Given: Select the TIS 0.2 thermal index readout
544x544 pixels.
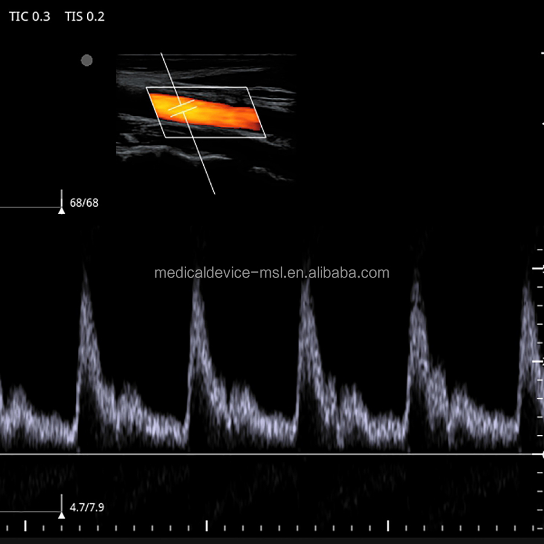Looking at the screenshot, I should pos(85,17).
